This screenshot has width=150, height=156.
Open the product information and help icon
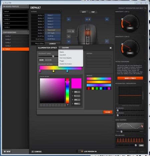[145, 8]
